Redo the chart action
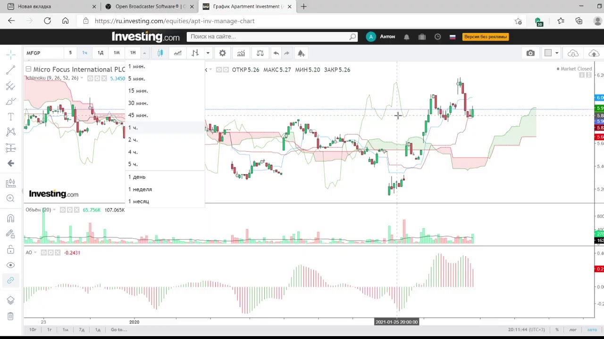Image resolution: width=604 pixels, height=339 pixels. pyautogui.click(x=286, y=53)
